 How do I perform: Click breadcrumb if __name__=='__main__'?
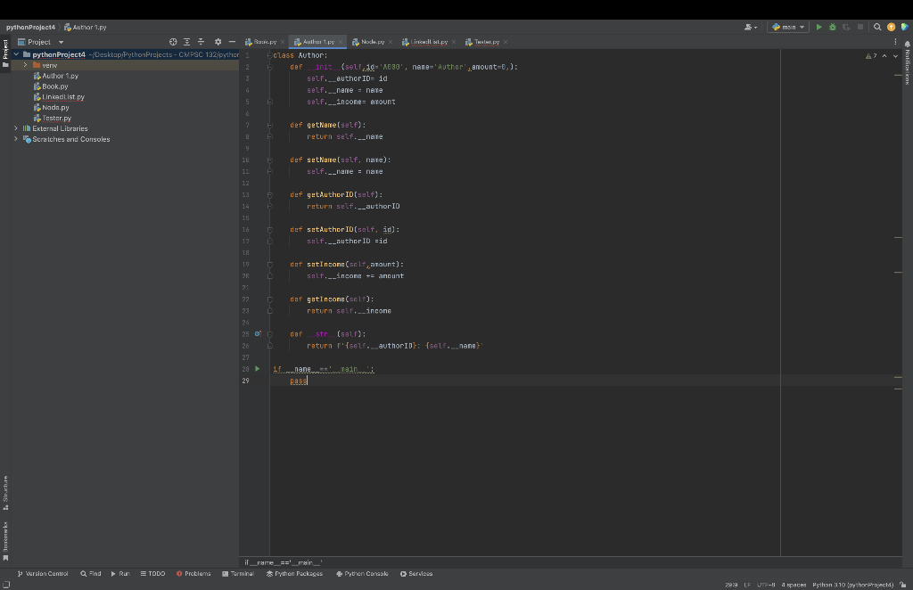point(284,562)
